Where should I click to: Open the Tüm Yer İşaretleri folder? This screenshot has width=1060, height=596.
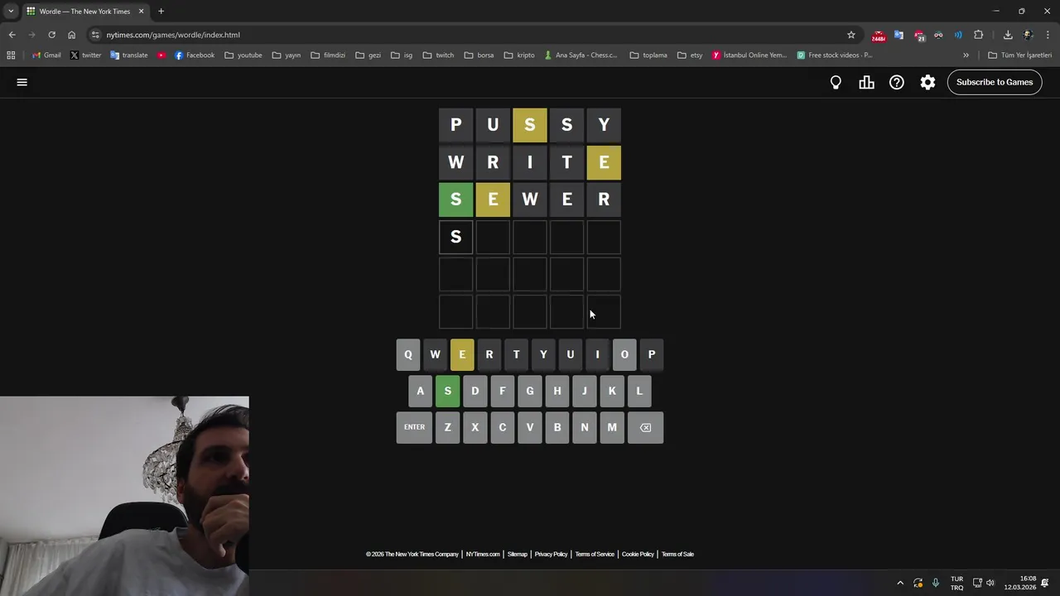pyautogui.click(x=1019, y=55)
